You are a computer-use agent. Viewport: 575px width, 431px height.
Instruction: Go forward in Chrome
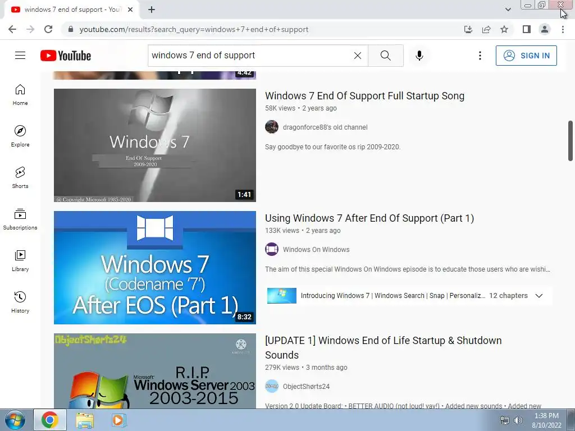click(x=30, y=29)
